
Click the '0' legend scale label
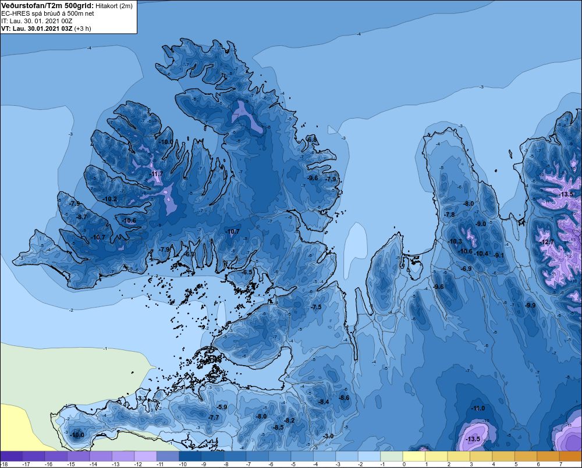point(404,465)
